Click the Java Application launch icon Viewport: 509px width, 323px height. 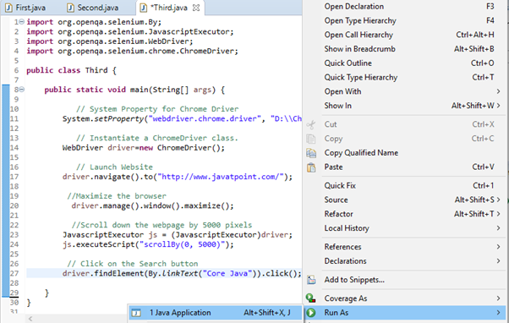[x=136, y=313]
